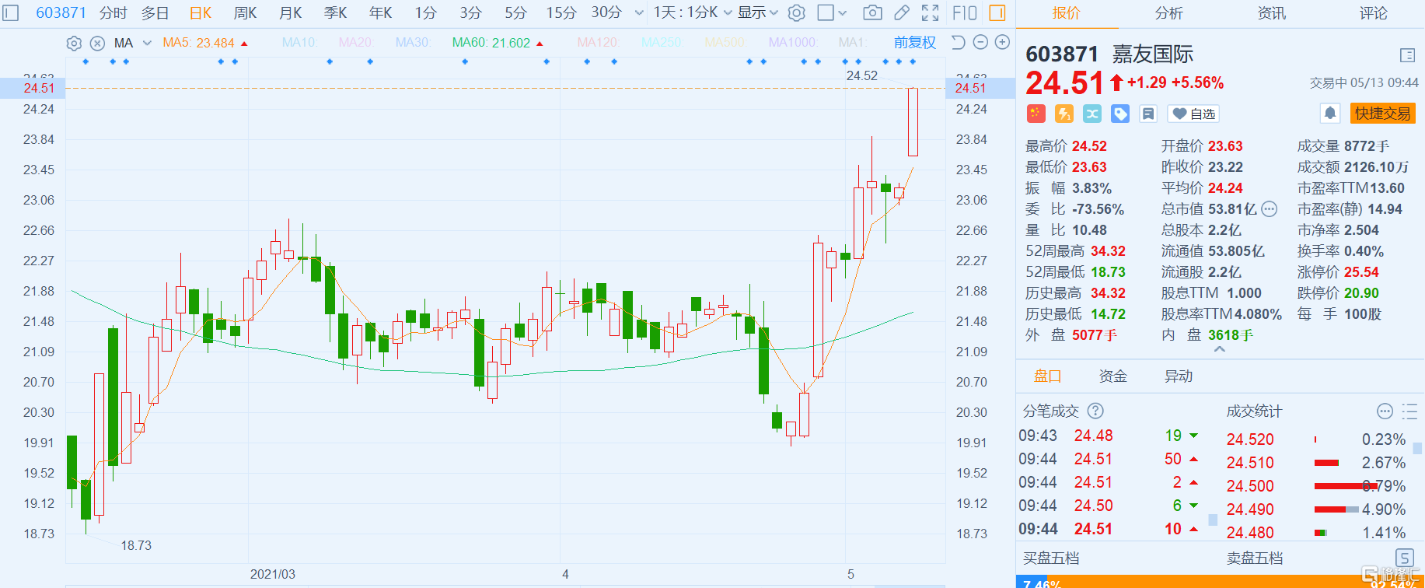1425x588 pixels.
Task: Click the teal shuffle icon
Action: tap(1092, 114)
